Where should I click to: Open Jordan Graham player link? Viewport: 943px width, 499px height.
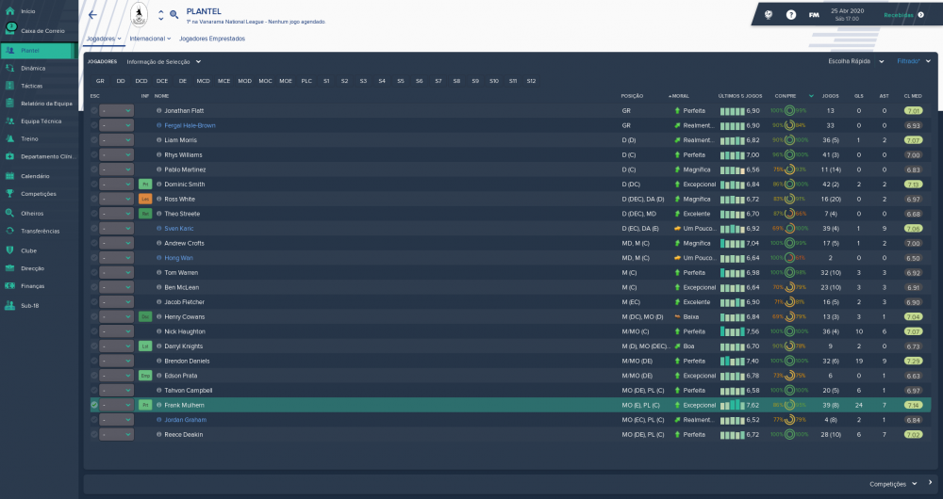(x=185, y=420)
